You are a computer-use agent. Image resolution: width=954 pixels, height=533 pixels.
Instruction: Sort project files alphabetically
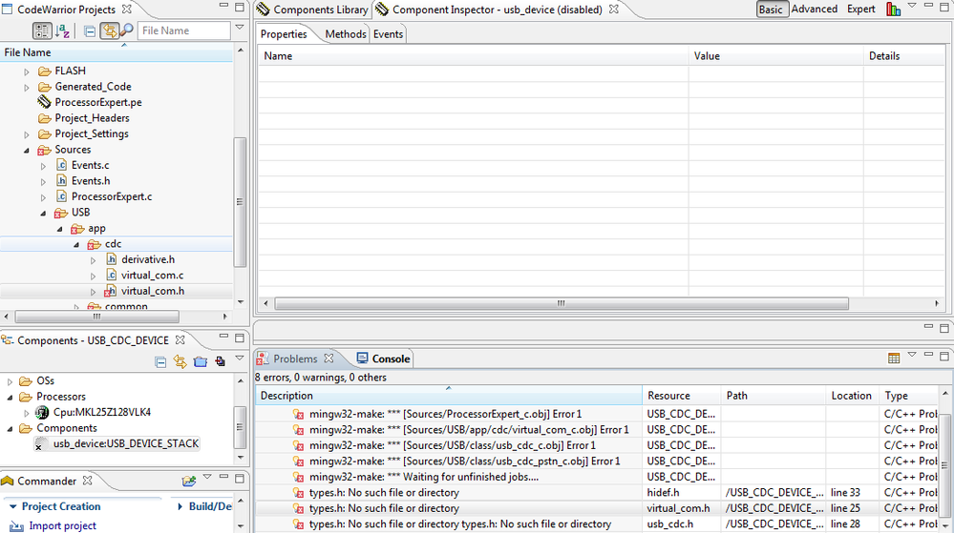point(62,31)
